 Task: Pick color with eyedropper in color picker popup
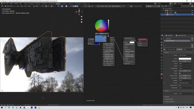pyautogui.click(x=108, y=36)
